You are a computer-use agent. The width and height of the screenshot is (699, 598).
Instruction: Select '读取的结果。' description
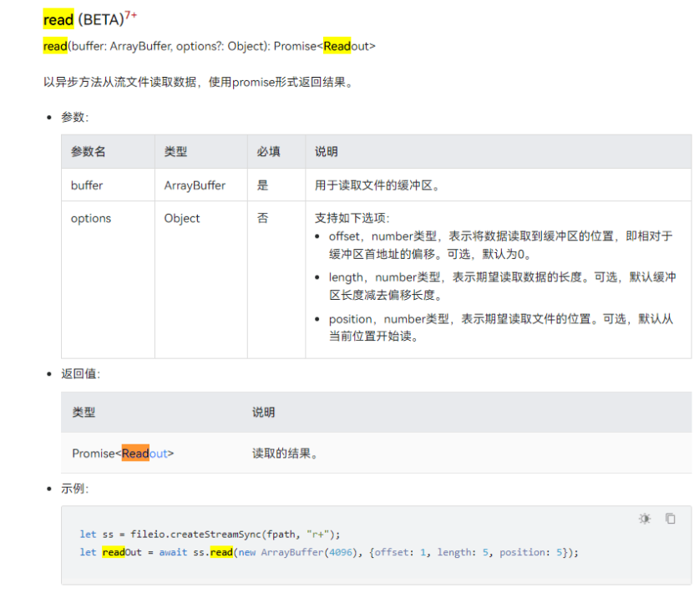(x=286, y=454)
